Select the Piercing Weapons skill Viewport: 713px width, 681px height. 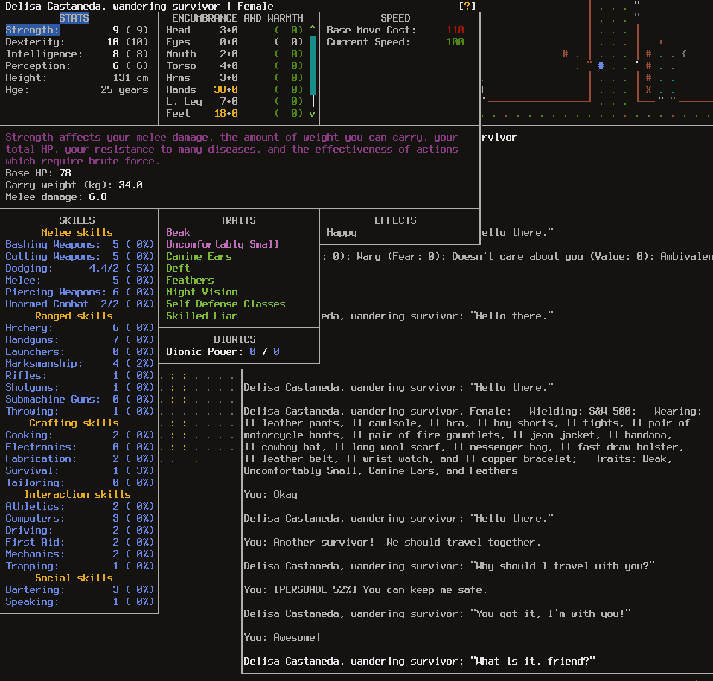(80, 292)
